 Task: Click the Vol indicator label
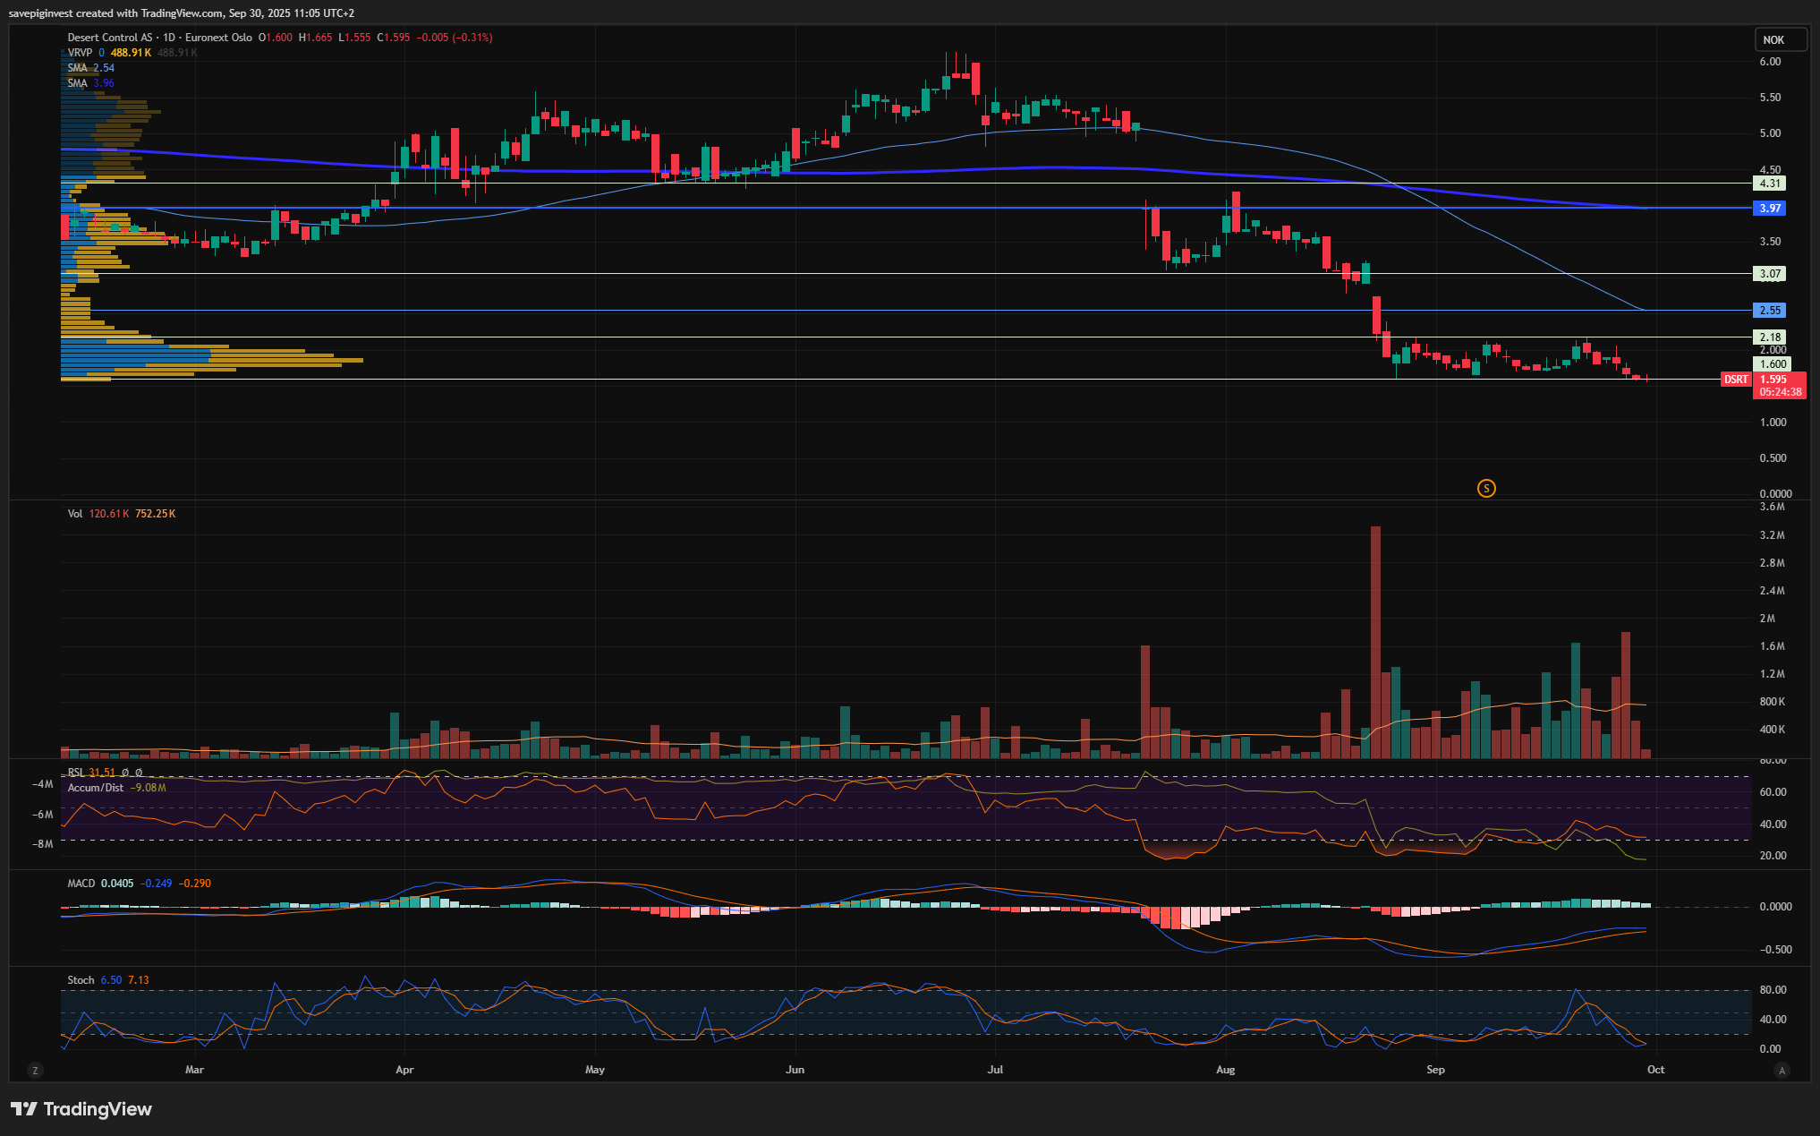[75, 514]
